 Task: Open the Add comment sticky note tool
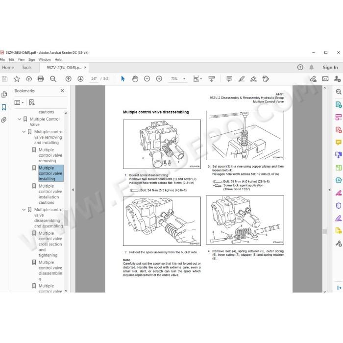pyautogui.click(x=229, y=79)
